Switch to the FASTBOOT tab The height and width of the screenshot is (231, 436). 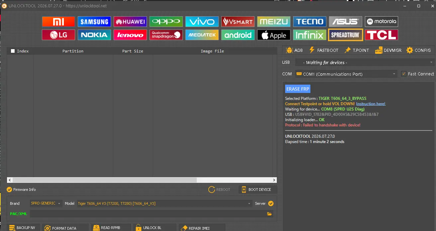point(324,50)
